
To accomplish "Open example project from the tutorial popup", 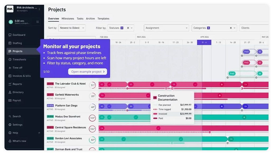I will (x=87, y=71).
